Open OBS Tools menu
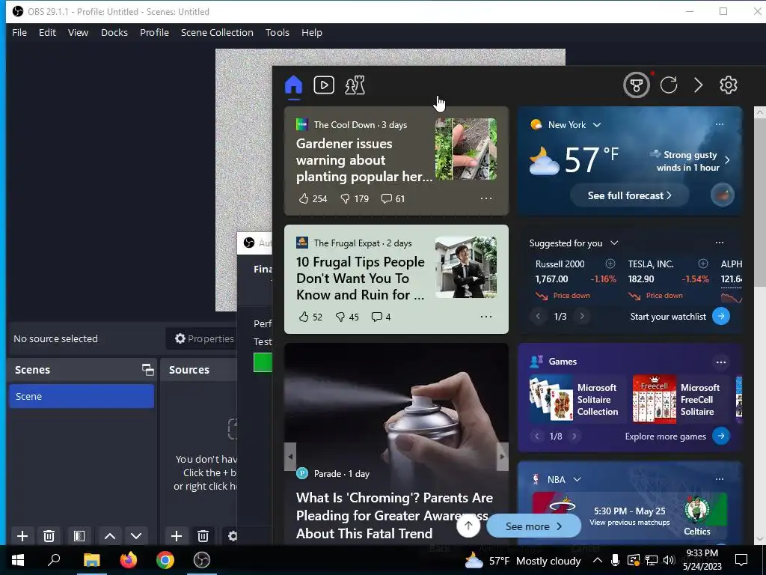 coord(277,32)
